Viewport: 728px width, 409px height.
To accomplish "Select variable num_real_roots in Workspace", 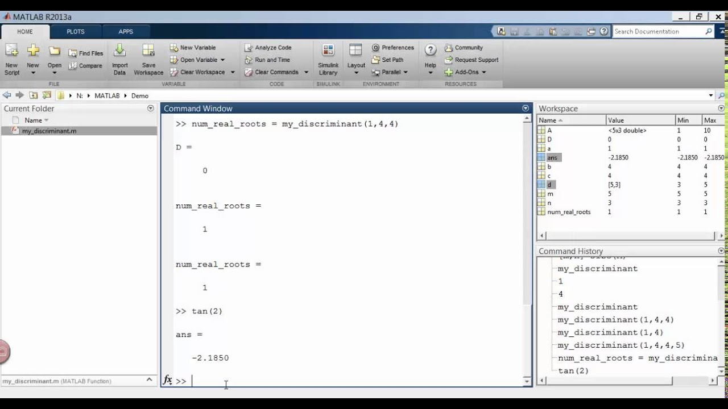I will click(569, 212).
